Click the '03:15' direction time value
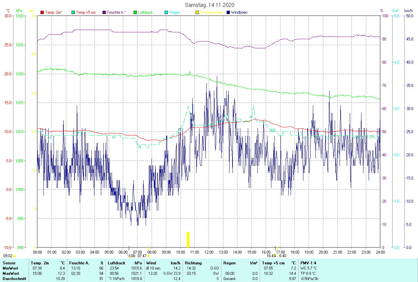Screen dimensions: 418x282 (191, 274)
